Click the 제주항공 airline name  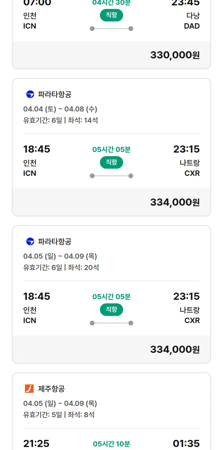point(51,389)
